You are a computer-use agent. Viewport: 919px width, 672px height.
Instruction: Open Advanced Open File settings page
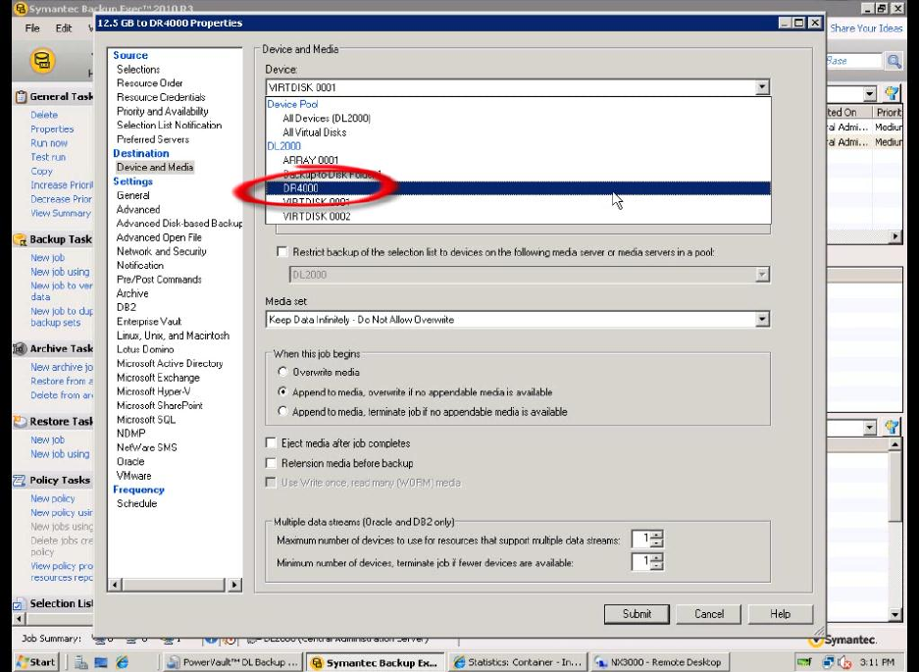[159, 237]
